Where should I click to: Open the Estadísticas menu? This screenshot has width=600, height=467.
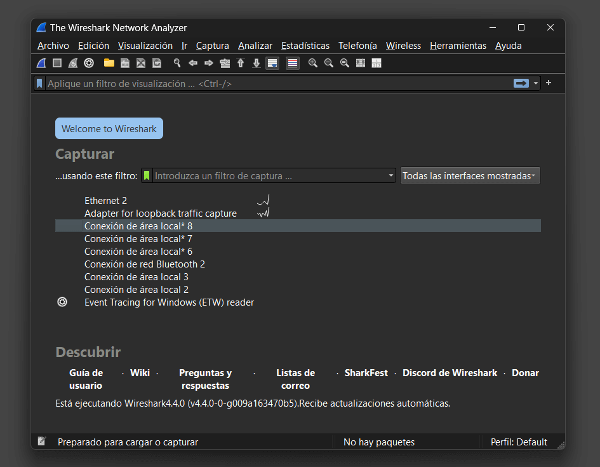pos(305,46)
